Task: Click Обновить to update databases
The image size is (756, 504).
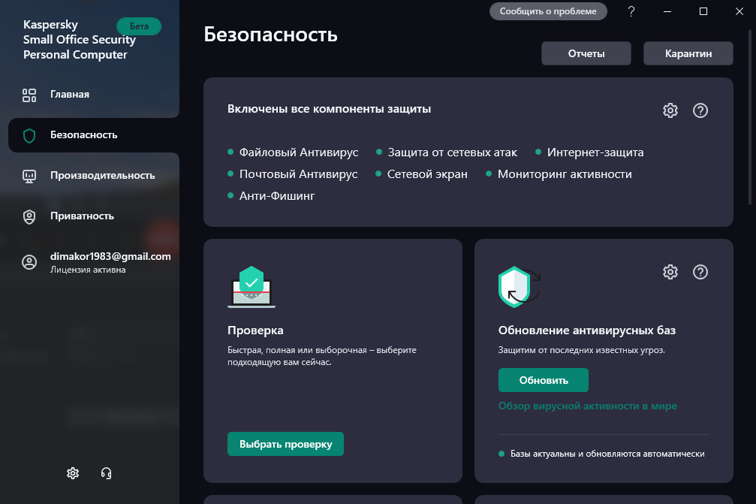Action: (x=544, y=381)
